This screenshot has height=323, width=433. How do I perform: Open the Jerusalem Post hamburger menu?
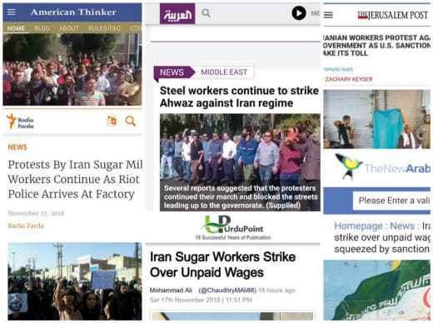click(328, 15)
